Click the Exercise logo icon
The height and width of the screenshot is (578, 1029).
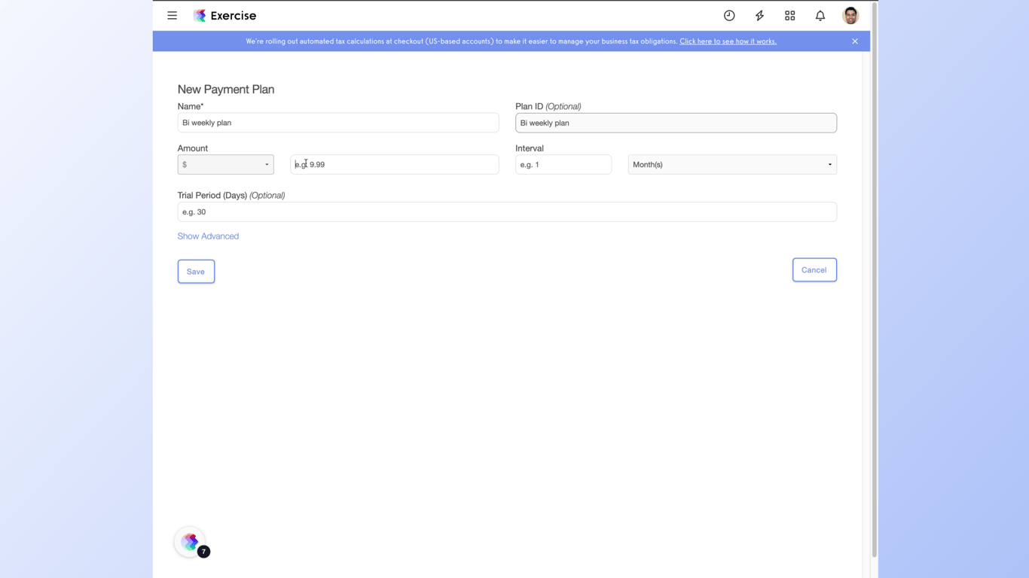pos(200,16)
